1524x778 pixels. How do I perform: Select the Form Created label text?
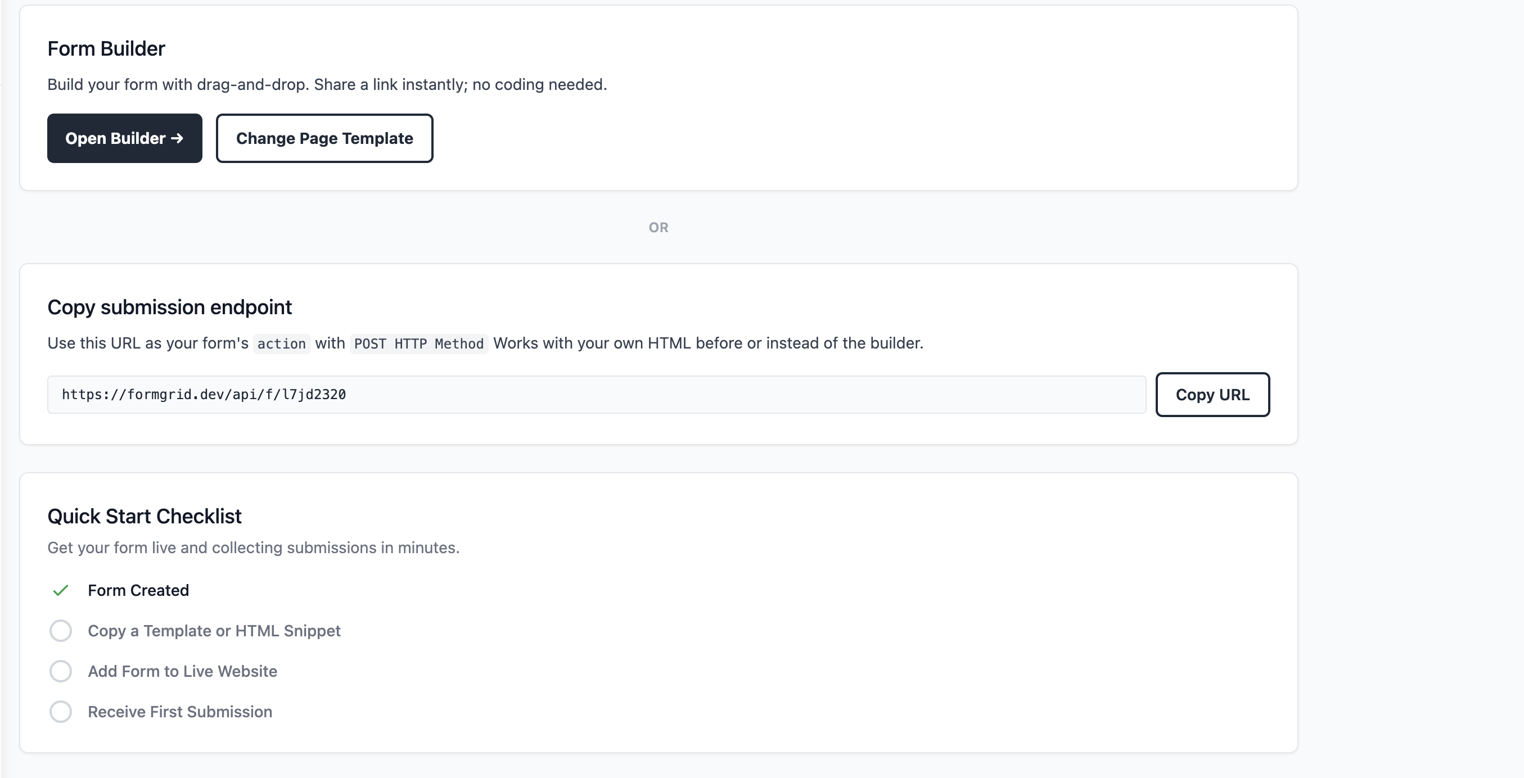click(x=138, y=590)
